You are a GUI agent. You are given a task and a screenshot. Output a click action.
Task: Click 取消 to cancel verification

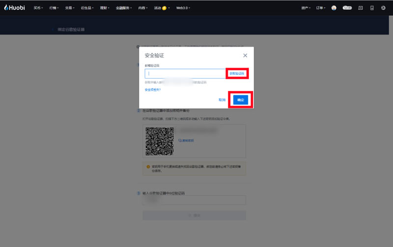point(222,100)
